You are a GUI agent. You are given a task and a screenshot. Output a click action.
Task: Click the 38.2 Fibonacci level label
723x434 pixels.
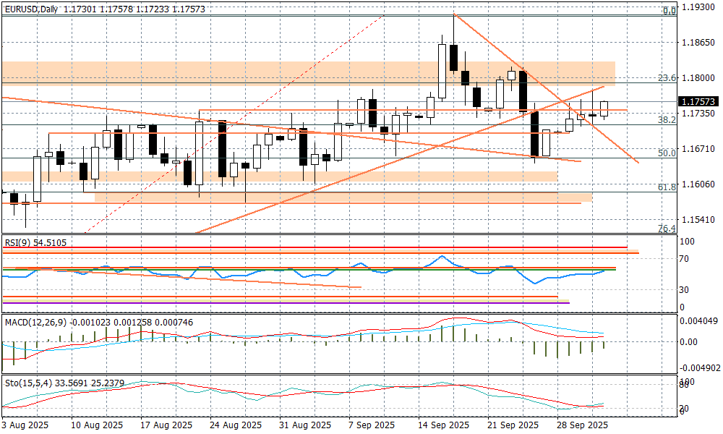point(667,120)
